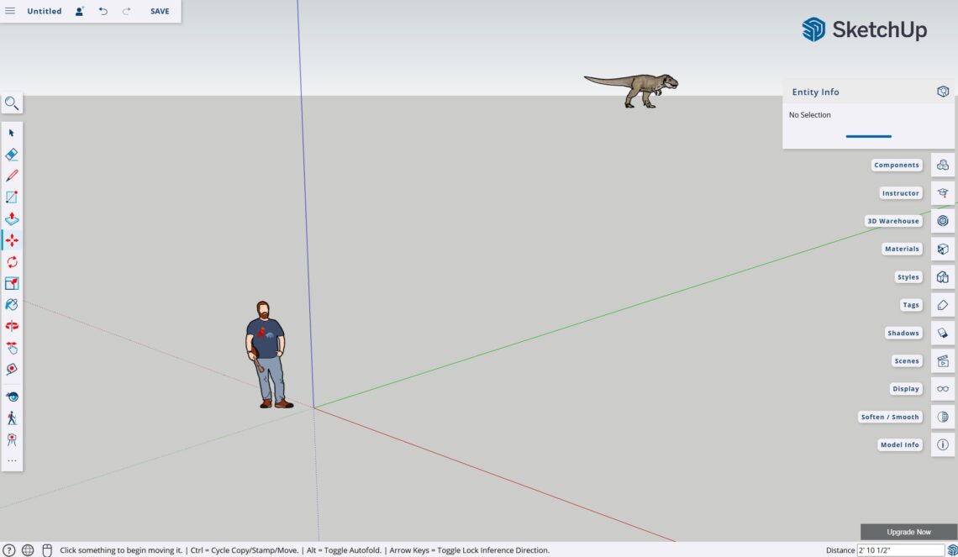Pick the Line pencil tool
Screen dimensions: 958x557
(x=12, y=176)
